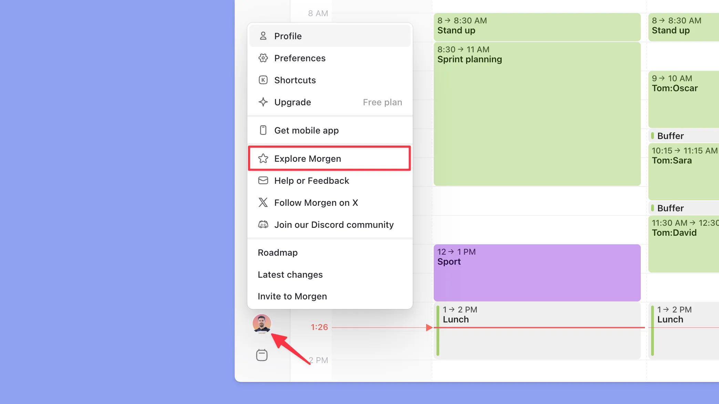719x404 pixels.
Task: Click the Preferences gear icon
Action: tap(263, 58)
